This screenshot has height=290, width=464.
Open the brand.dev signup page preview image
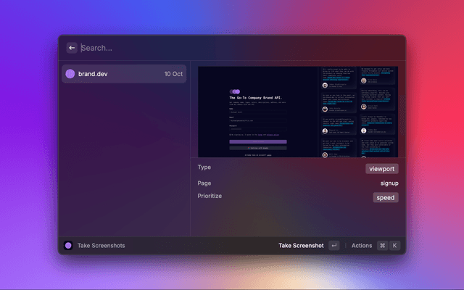coord(297,112)
